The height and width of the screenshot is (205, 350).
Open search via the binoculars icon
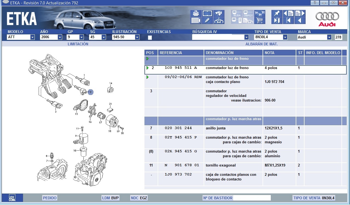[219, 13]
